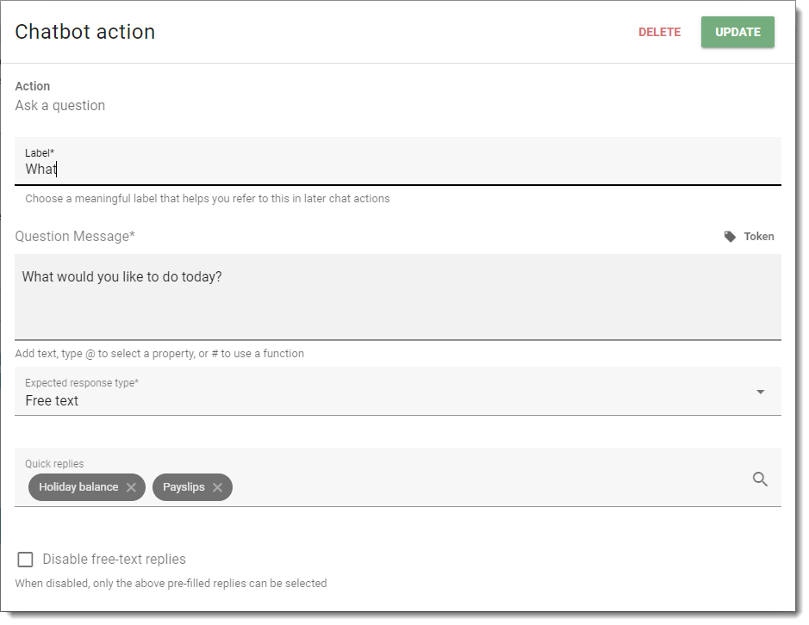Image resolution: width=809 pixels, height=625 pixels.
Task: Open the Free text response dropdown
Action: 398,392
